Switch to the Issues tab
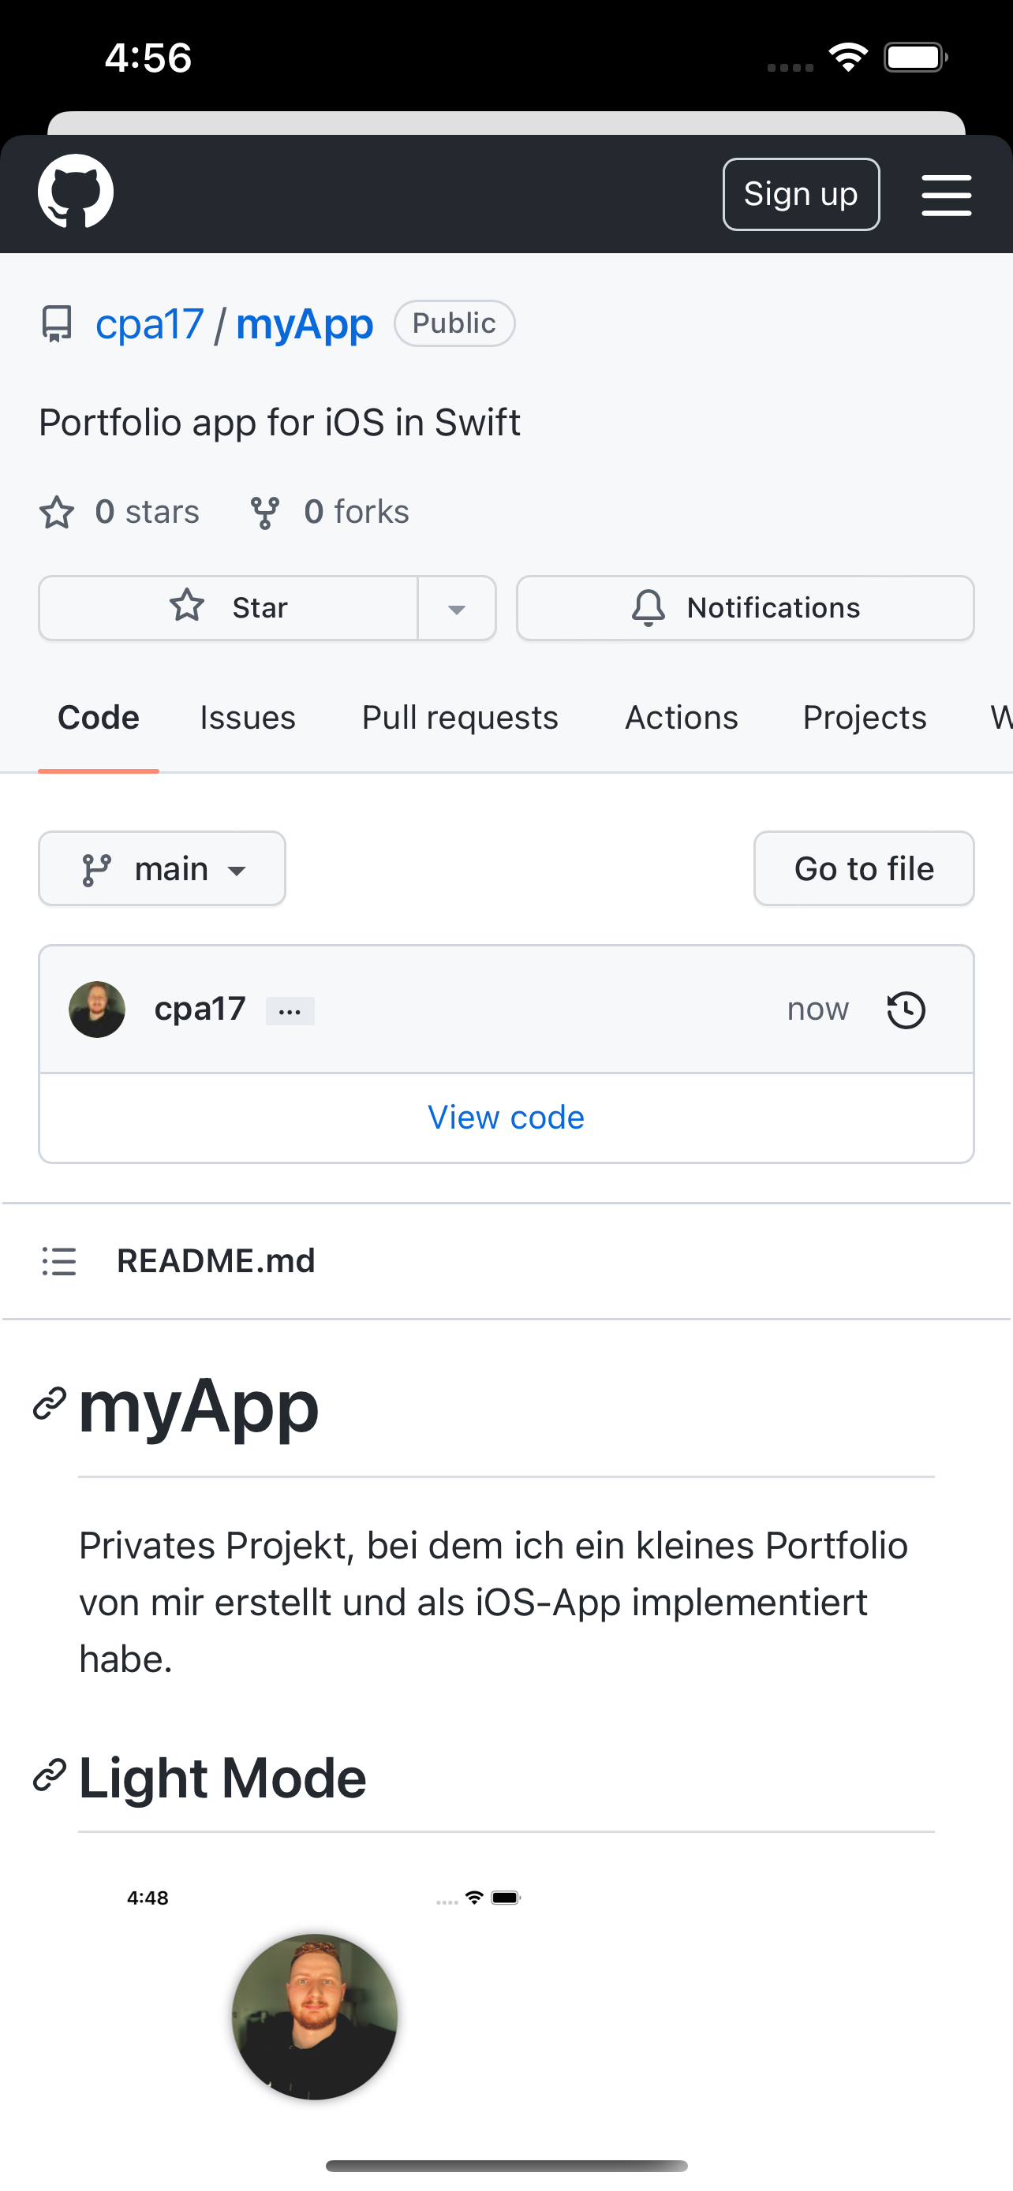The width and height of the screenshot is (1013, 2191). pos(247,717)
